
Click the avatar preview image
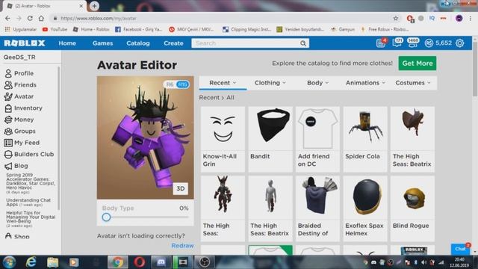click(x=145, y=137)
